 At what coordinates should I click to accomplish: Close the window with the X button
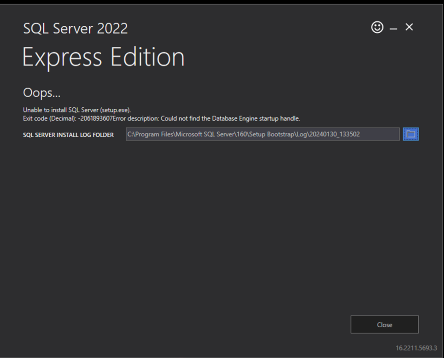pos(409,27)
